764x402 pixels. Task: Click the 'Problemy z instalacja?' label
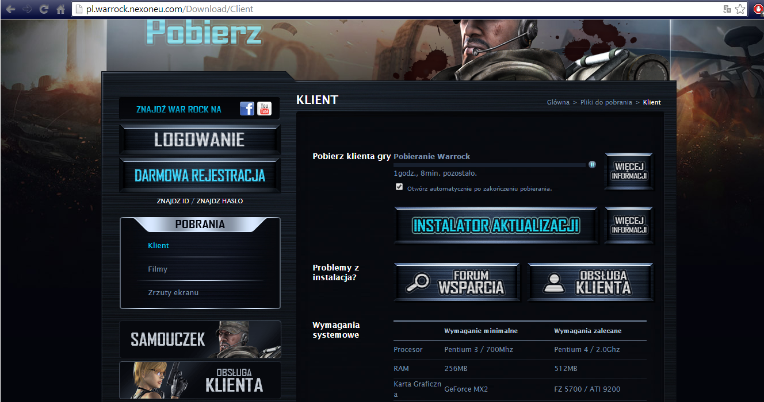click(335, 272)
